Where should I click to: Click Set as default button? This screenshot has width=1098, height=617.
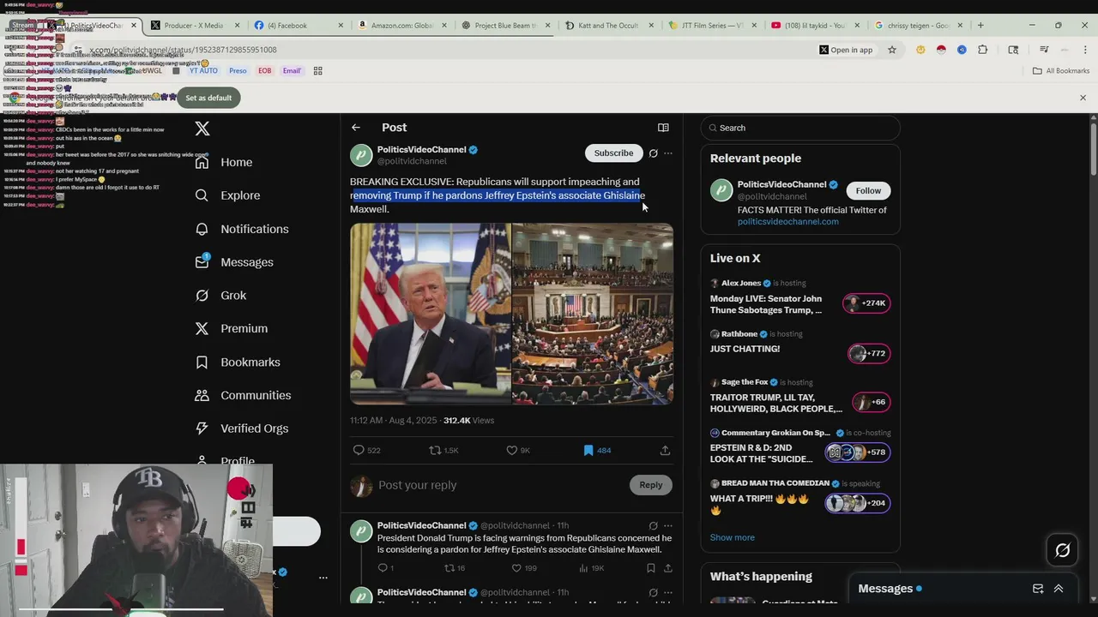pyautogui.click(x=208, y=98)
